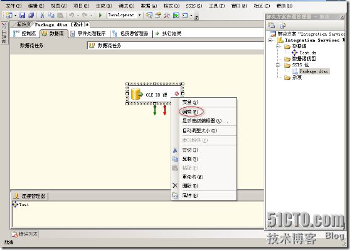Click the red error output arrow below source
Viewport: 350px width, 250px height.
(x=165, y=110)
